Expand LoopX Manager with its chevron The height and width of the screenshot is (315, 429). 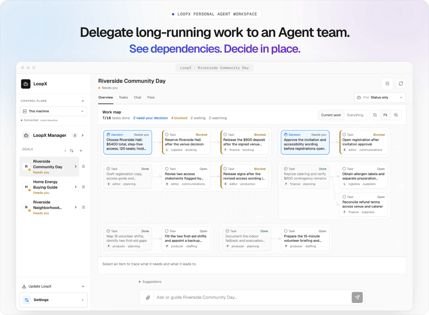click(83, 135)
